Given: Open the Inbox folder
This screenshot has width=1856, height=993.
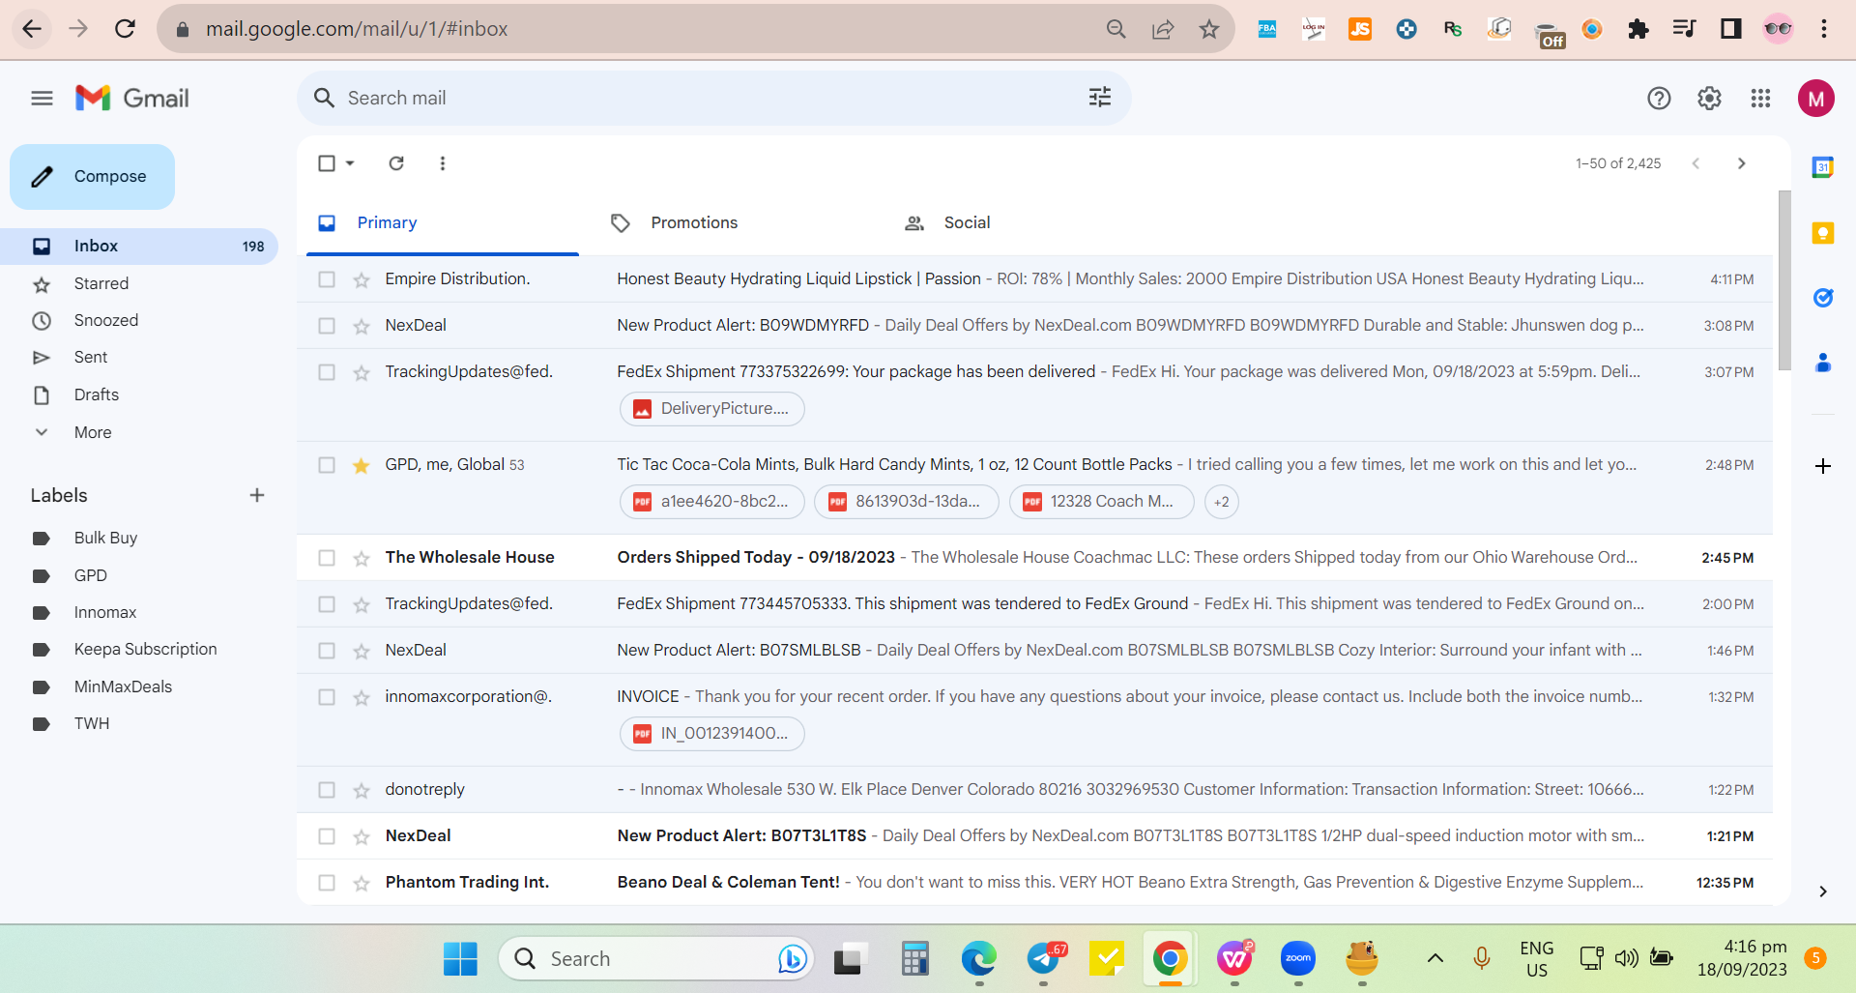Looking at the screenshot, I should click(x=139, y=247).
